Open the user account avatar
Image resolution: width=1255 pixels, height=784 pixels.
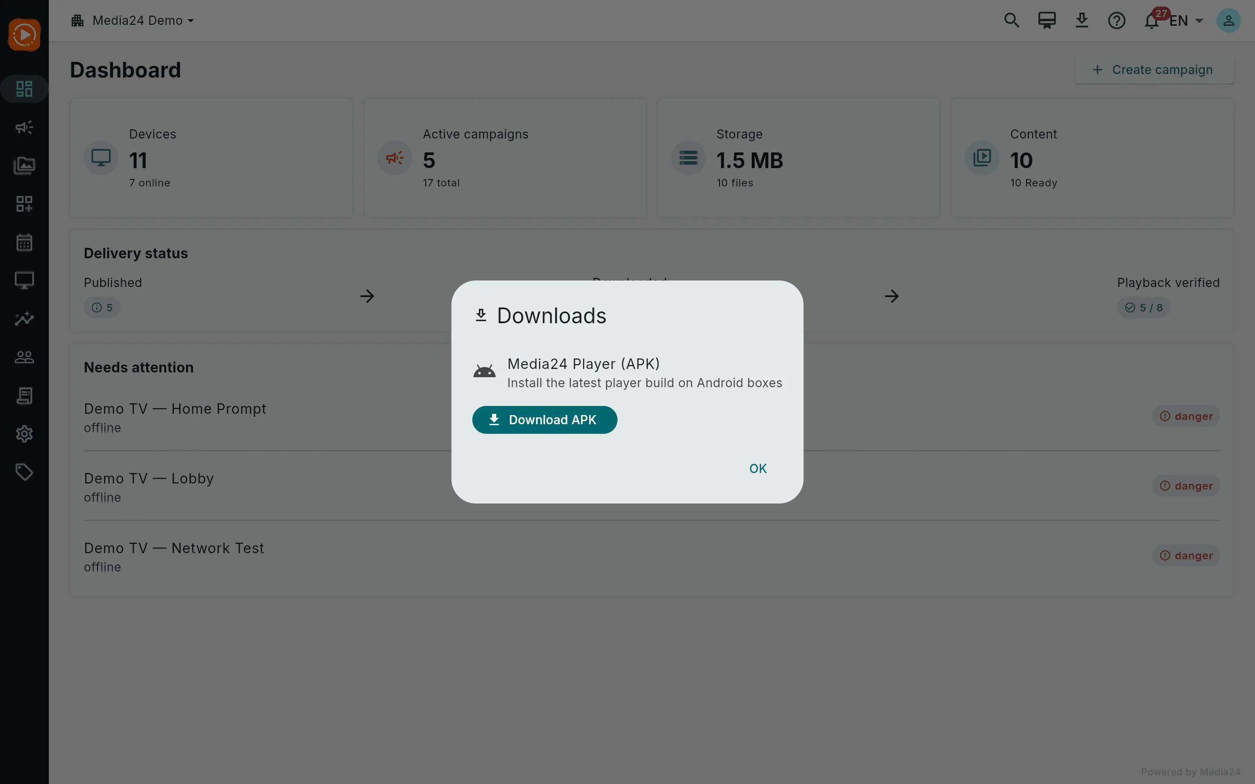[1228, 21]
